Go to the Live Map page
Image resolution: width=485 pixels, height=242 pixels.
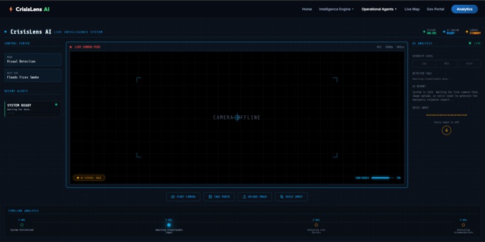point(412,9)
